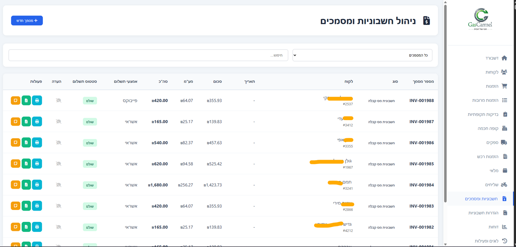The height and width of the screenshot is (247, 516).
Task: Create a new document with מסמך חדש
Action: point(27,21)
